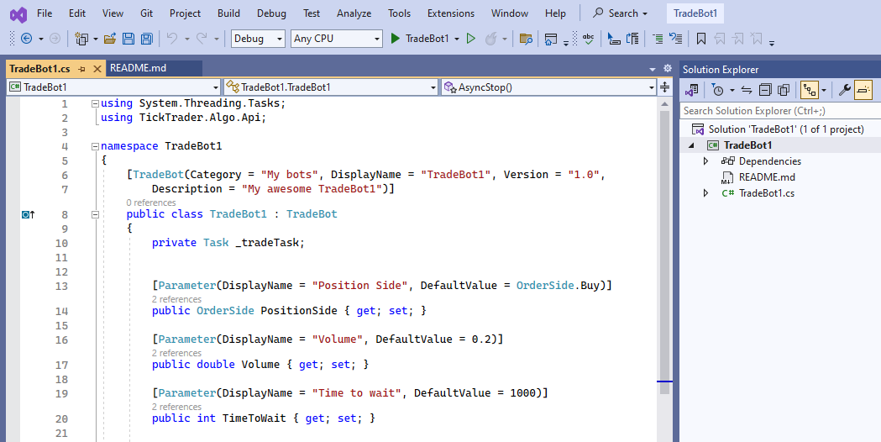Click the Pending Changes Filter clock icon
881x442 pixels.
717,90
